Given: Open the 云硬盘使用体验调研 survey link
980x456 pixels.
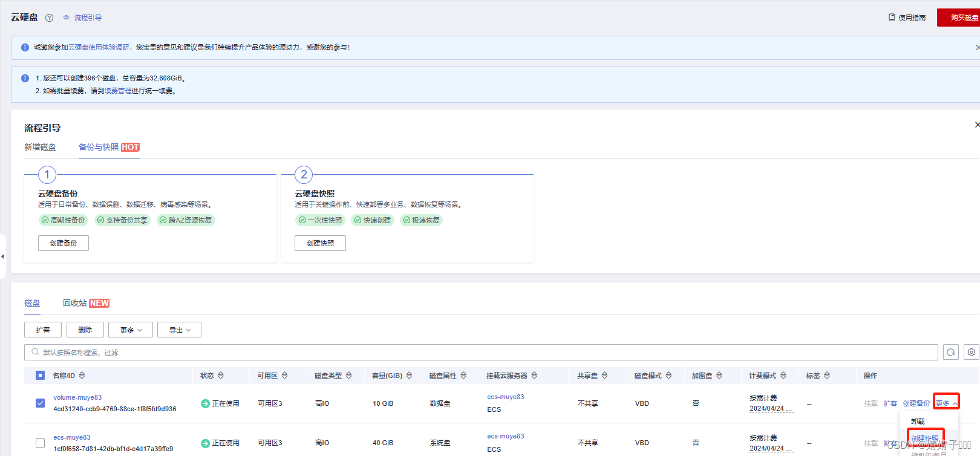Looking at the screenshot, I should (99, 47).
